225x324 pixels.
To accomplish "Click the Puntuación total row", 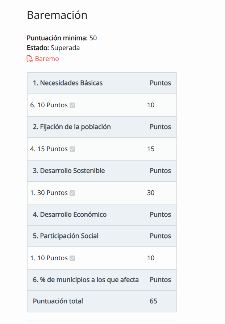I will coord(102,301).
